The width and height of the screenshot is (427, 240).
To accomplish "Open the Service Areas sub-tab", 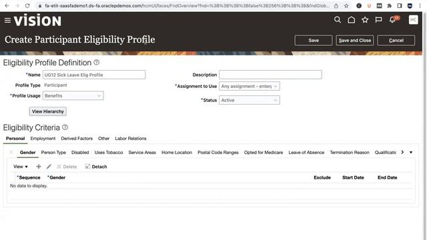I will [142, 153].
